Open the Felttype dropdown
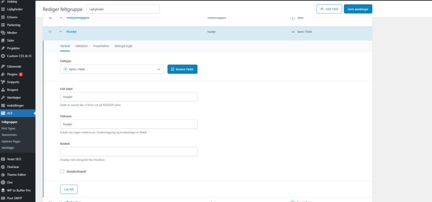Image resolution: width=432 pixels, height=202 pixels. click(x=112, y=69)
